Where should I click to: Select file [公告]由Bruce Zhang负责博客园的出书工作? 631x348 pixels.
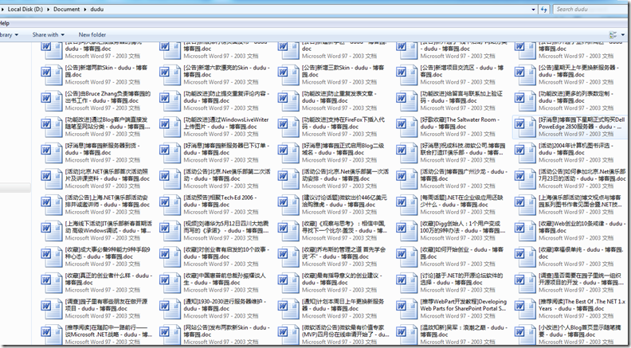coord(108,97)
